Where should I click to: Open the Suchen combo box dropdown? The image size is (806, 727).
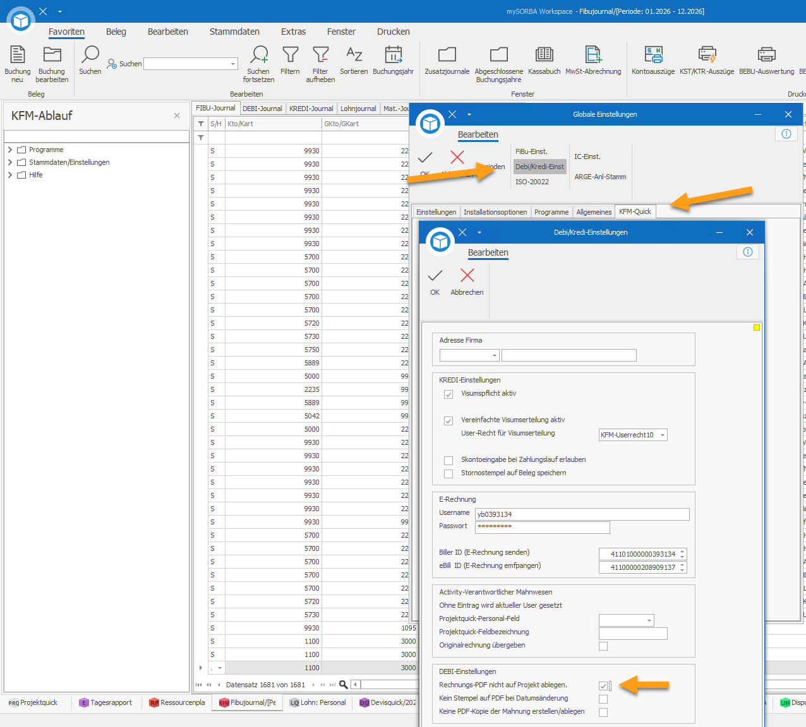point(233,64)
